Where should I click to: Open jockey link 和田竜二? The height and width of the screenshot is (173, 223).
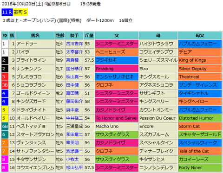tap(74, 135)
